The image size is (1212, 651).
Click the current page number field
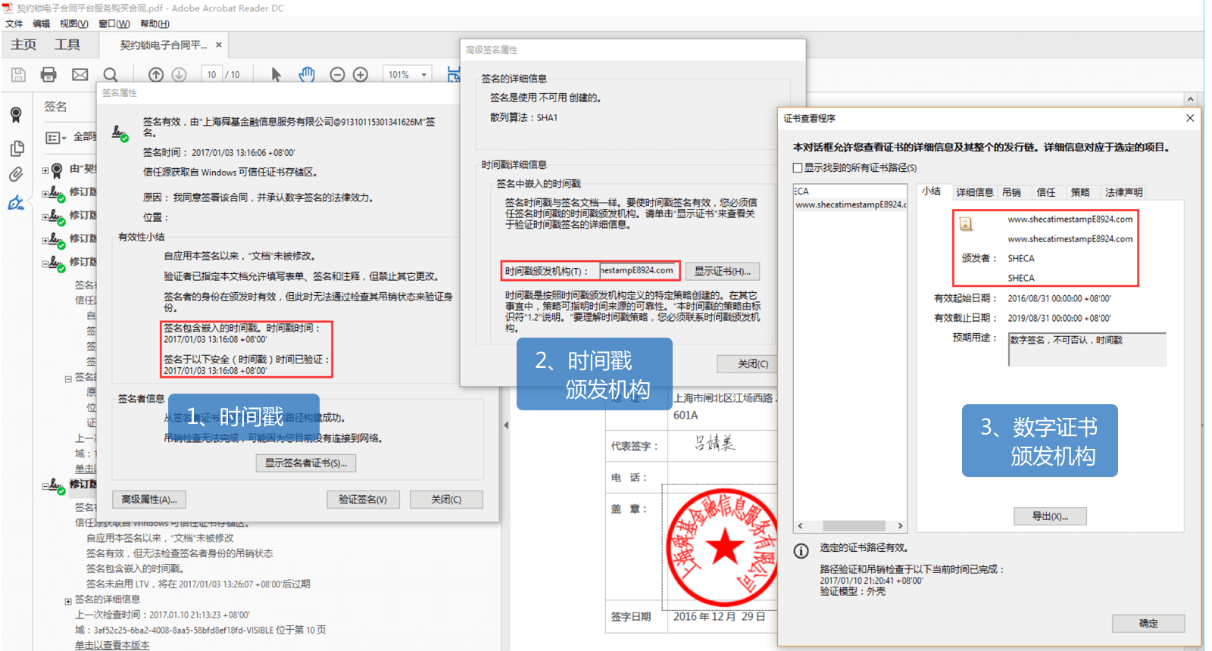click(x=211, y=74)
